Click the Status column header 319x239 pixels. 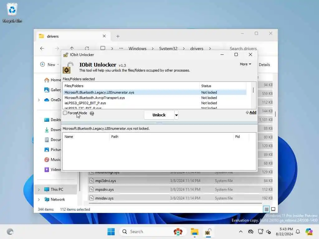tap(222, 86)
